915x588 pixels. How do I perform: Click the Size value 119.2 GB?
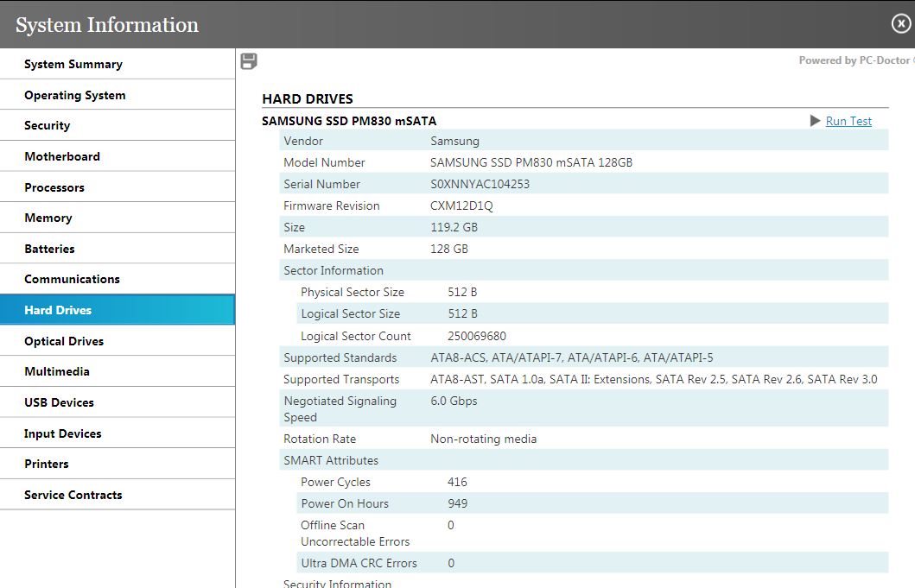[x=454, y=227]
